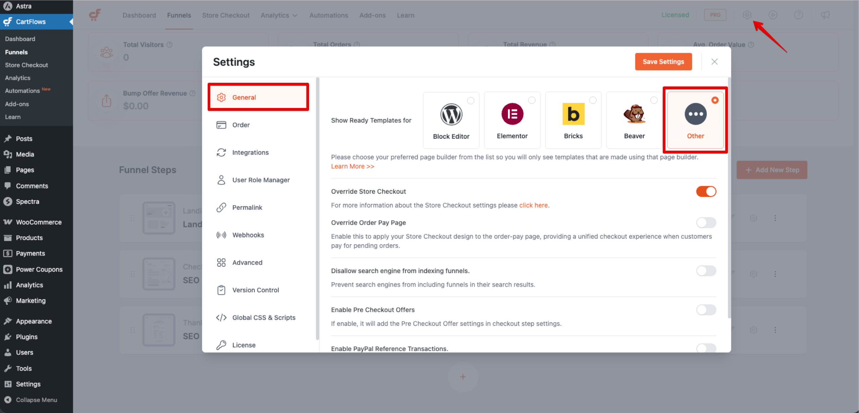This screenshot has width=859, height=413.
Task: Open the Add-ons menu item
Action: (x=372, y=15)
